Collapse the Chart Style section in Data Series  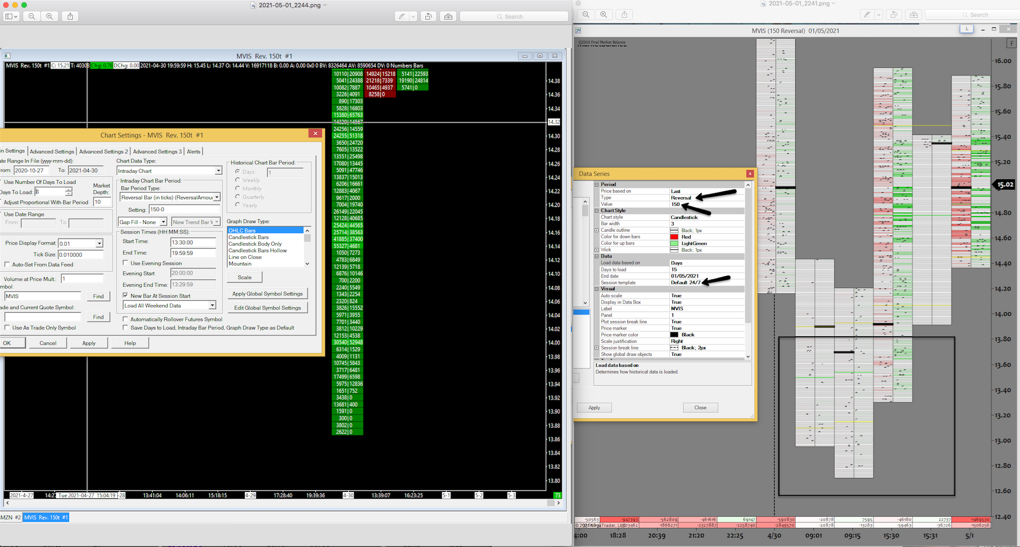(x=597, y=211)
